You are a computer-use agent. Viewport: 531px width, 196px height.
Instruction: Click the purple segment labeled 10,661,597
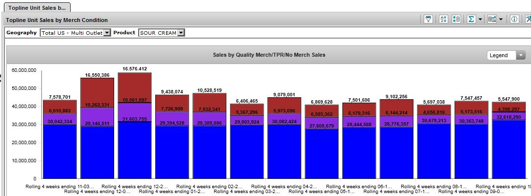[135, 110]
